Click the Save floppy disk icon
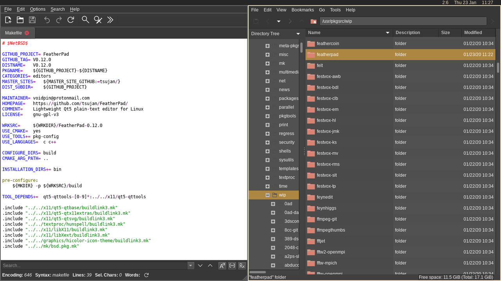 [x=32, y=20]
